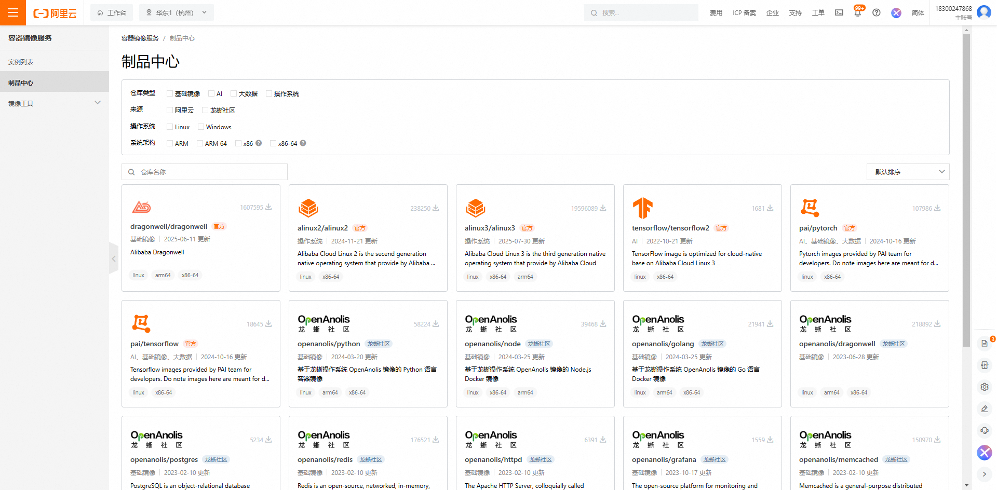Screen dimensions: 997x490
Task: Open the 默认排序 sort dropdown
Action: (908, 172)
